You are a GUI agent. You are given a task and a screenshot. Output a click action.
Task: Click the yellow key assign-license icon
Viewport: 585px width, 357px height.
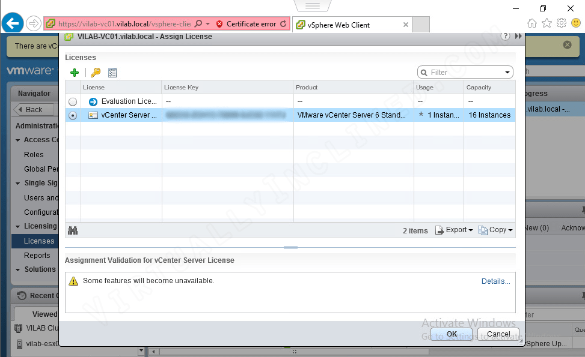(x=96, y=72)
